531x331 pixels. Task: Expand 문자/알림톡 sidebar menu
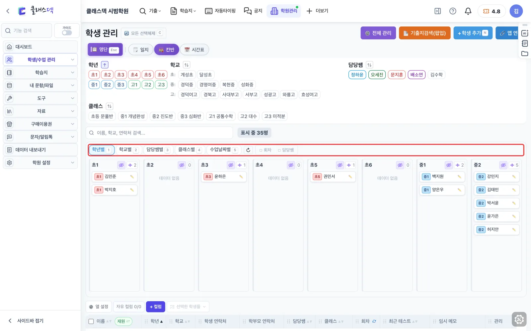40,137
